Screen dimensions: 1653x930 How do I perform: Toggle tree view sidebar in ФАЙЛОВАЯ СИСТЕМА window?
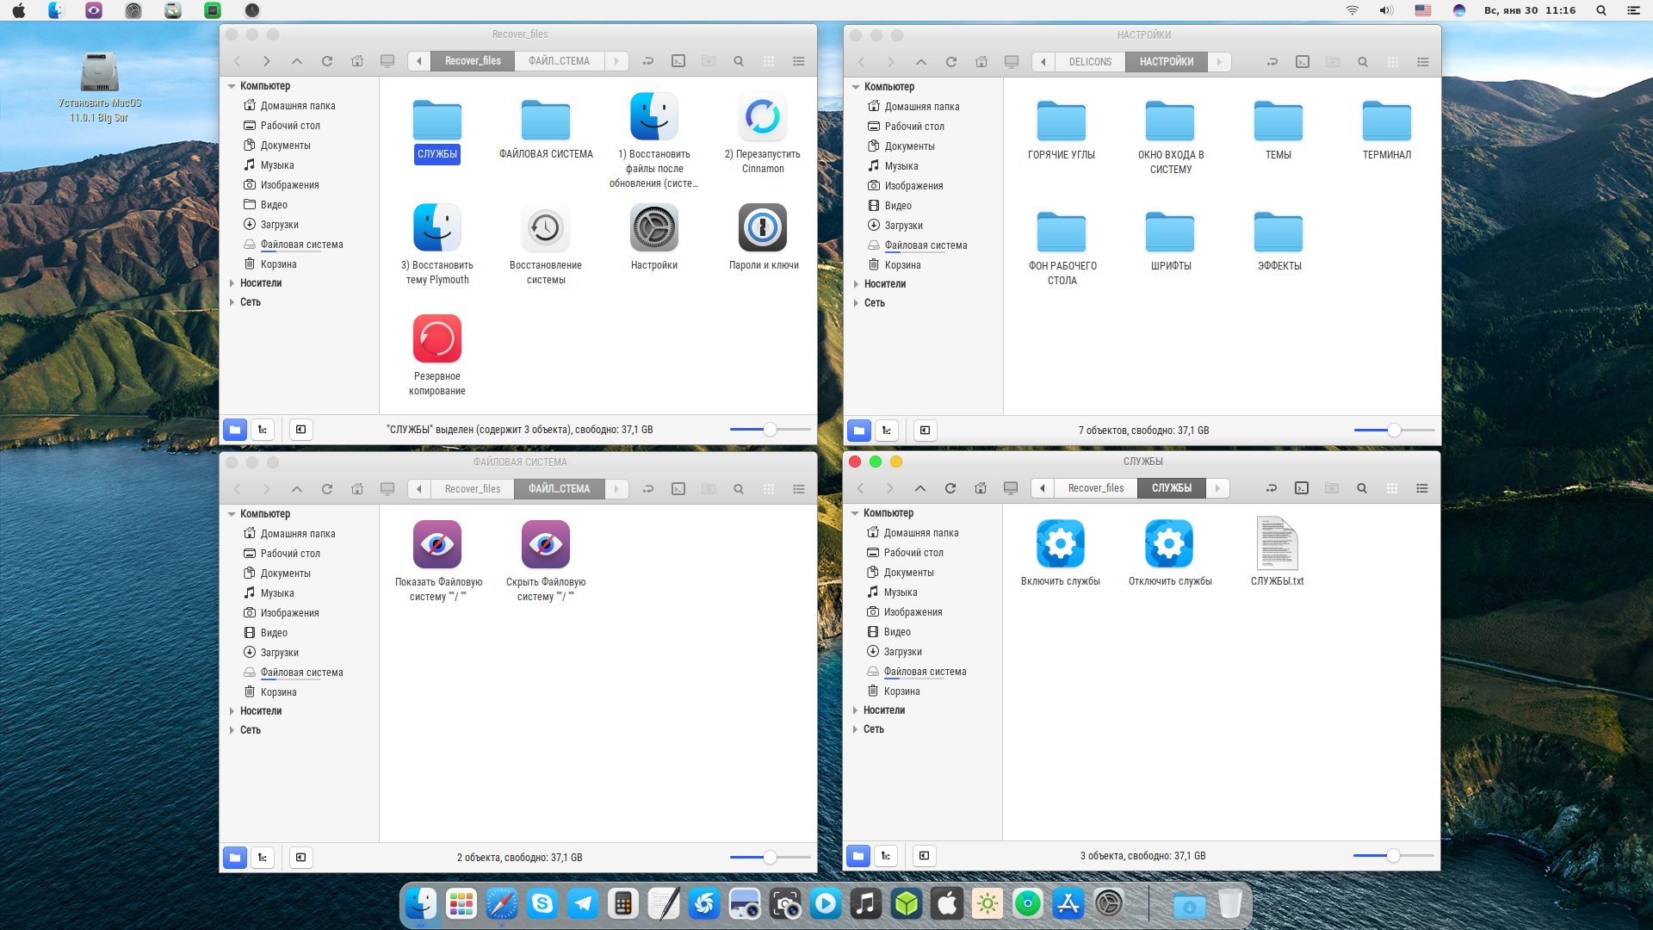pyautogui.click(x=263, y=857)
